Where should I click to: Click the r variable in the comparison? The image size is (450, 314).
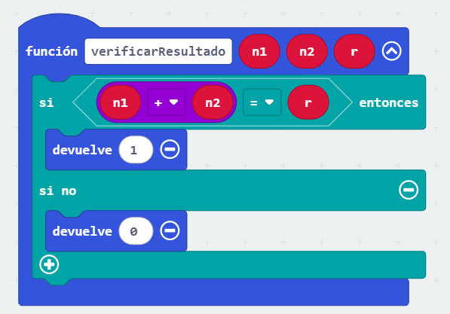click(x=308, y=102)
